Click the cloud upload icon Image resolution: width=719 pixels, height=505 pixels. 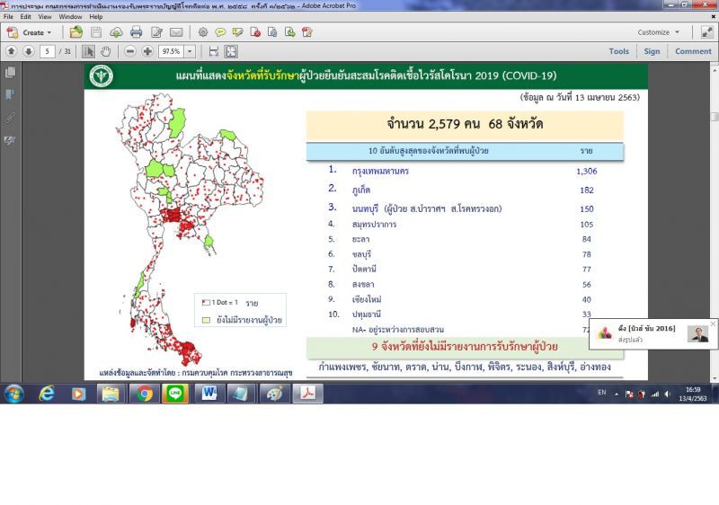(116, 32)
